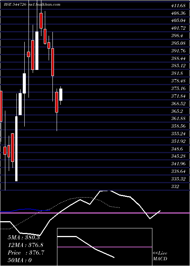
Task: Click the 388.44 price axis label
Action: pos(178,59)
